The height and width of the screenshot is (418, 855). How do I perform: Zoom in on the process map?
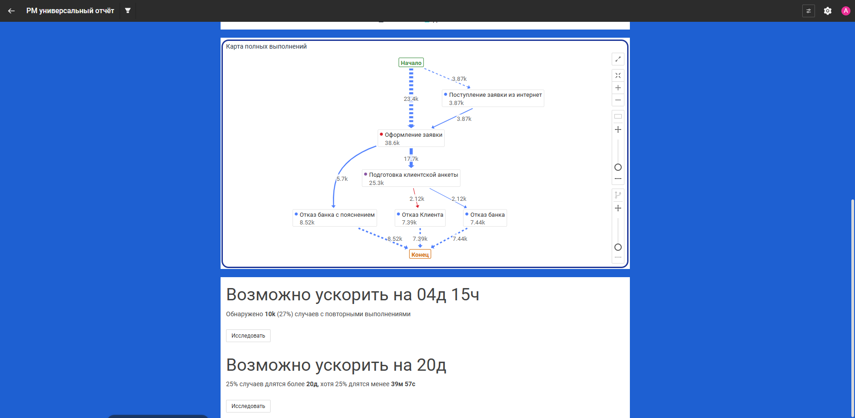pos(618,88)
